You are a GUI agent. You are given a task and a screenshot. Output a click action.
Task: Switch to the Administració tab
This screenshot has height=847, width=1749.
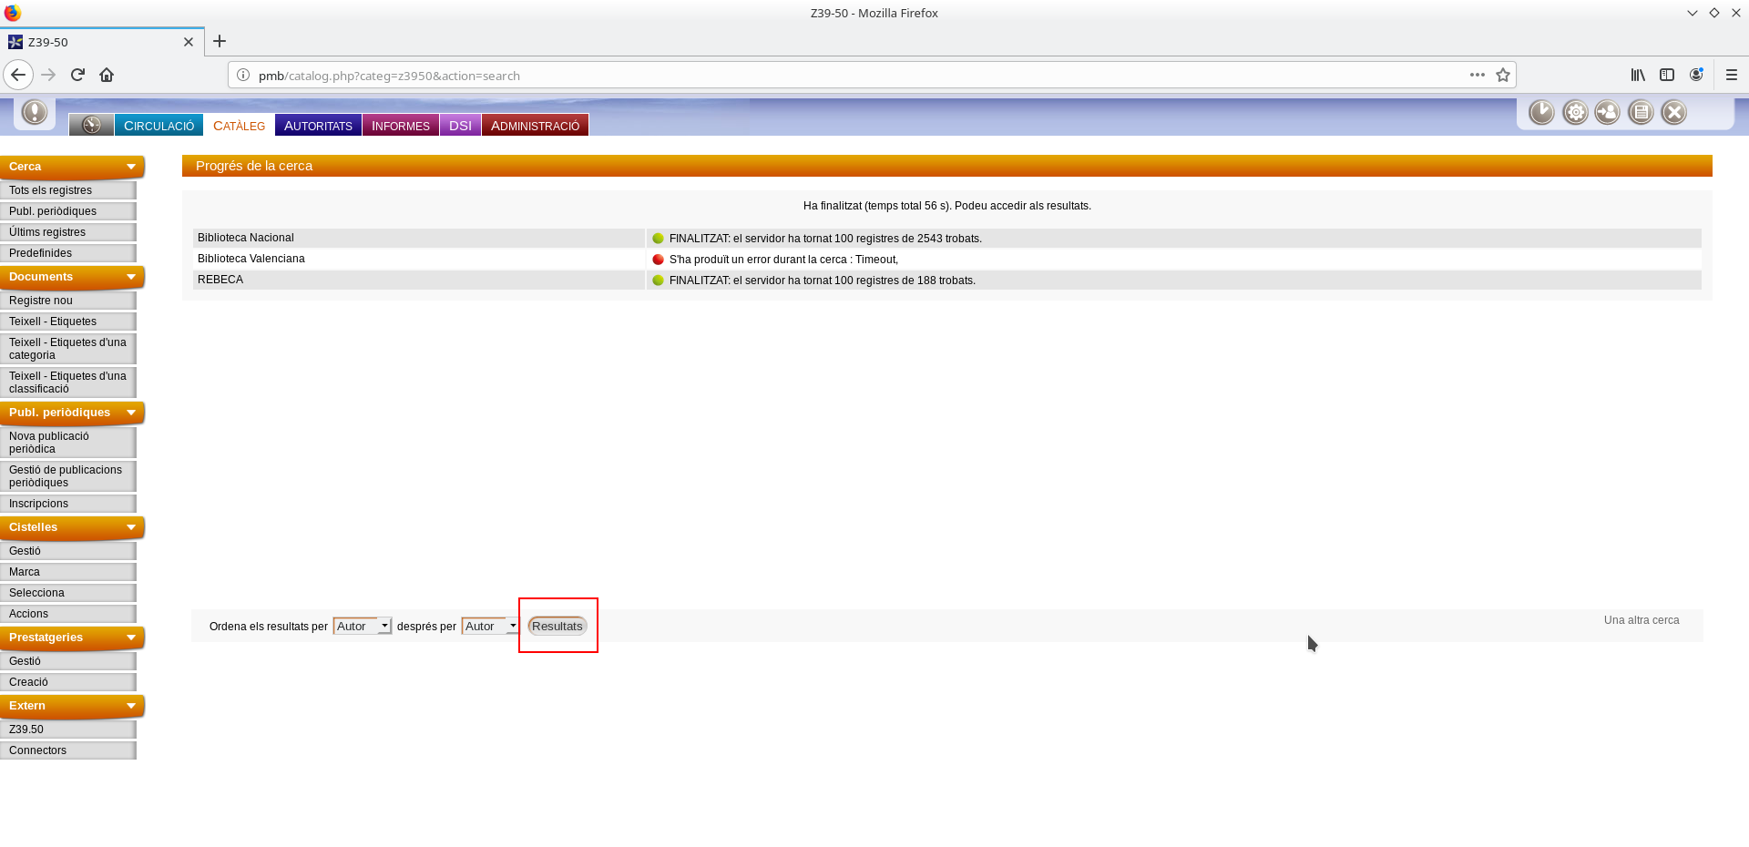pos(535,126)
